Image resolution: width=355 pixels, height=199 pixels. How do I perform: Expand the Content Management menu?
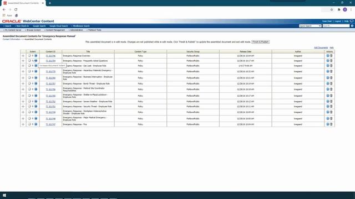(54, 30)
